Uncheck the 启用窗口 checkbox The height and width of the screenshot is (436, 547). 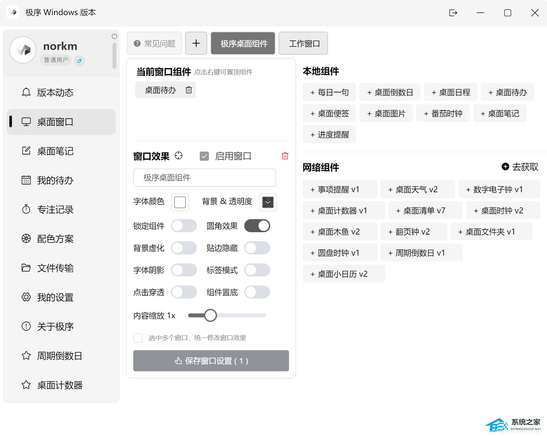(204, 156)
